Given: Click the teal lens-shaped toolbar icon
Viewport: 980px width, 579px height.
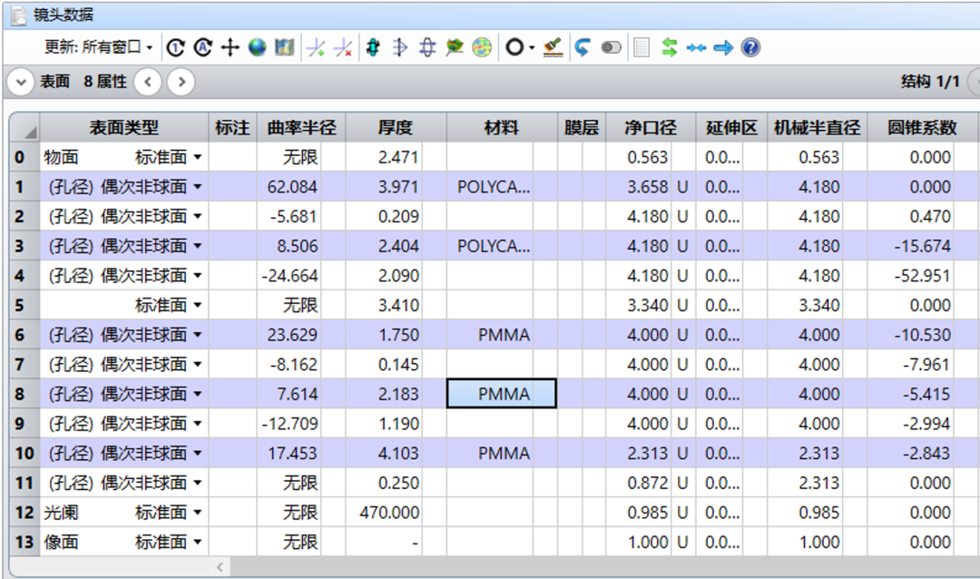Looking at the screenshot, I should click(373, 47).
